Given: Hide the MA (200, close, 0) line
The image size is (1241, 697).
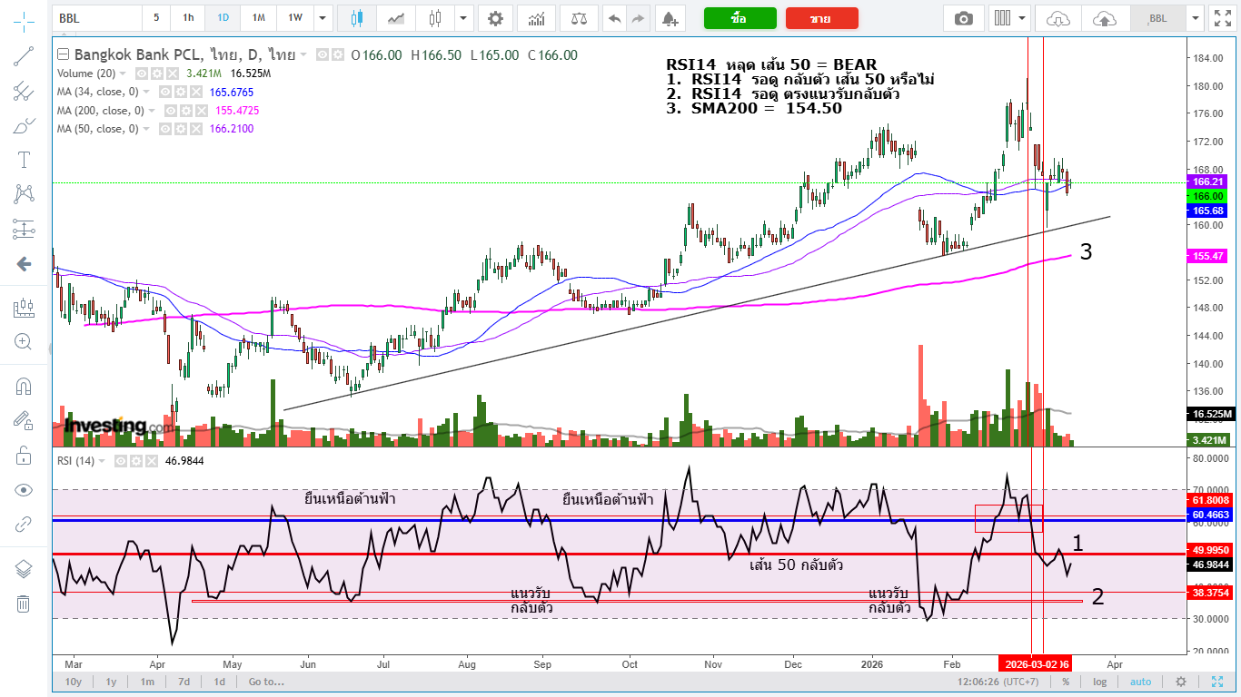Looking at the screenshot, I should coord(172,110).
